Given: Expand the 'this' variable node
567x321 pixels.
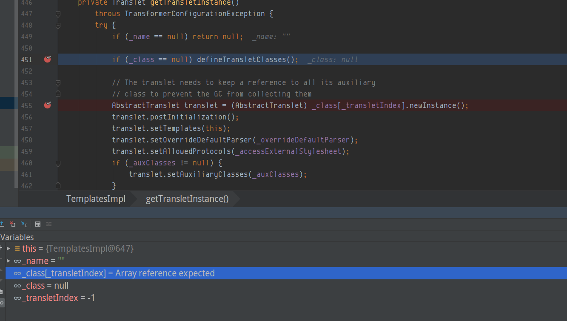Looking at the screenshot, I should point(9,248).
